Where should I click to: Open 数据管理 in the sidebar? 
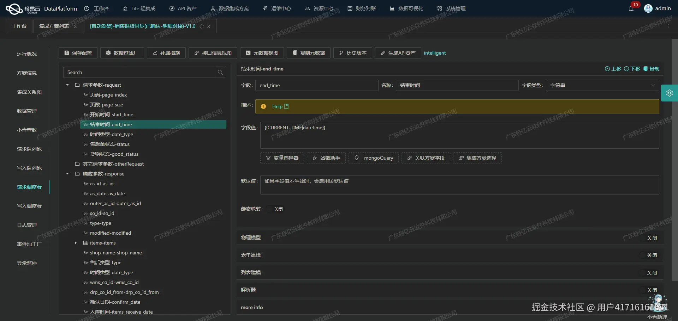tap(27, 111)
